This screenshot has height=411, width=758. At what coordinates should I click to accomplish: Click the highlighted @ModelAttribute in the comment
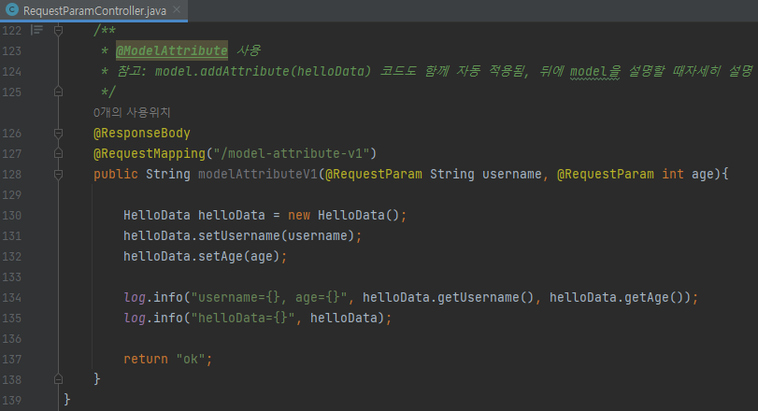tap(172, 50)
